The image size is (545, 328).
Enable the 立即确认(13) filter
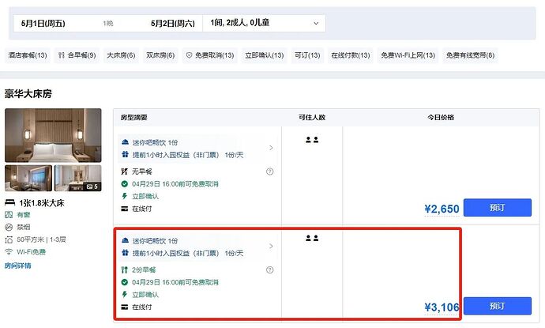tap(264, 55)
